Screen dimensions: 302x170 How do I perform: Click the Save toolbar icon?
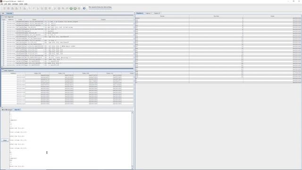(12, 8)
